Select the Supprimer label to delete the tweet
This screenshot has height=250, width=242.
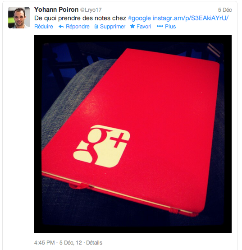pyautogui.click(x=113, y=27)
